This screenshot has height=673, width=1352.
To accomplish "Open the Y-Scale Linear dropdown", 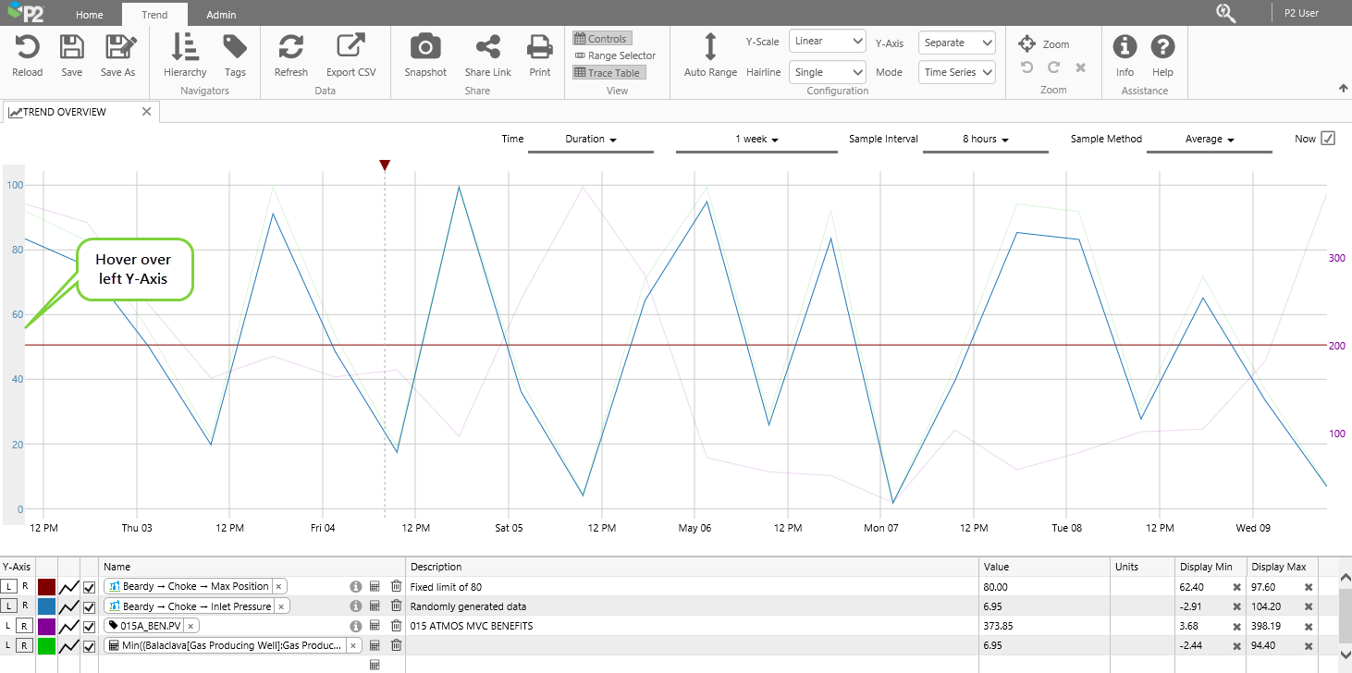I will (x=827, y=42).
